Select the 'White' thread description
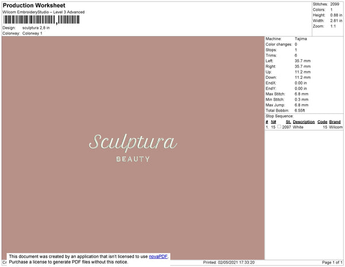This screenshot has width=345, height=267. coord(298,127)
